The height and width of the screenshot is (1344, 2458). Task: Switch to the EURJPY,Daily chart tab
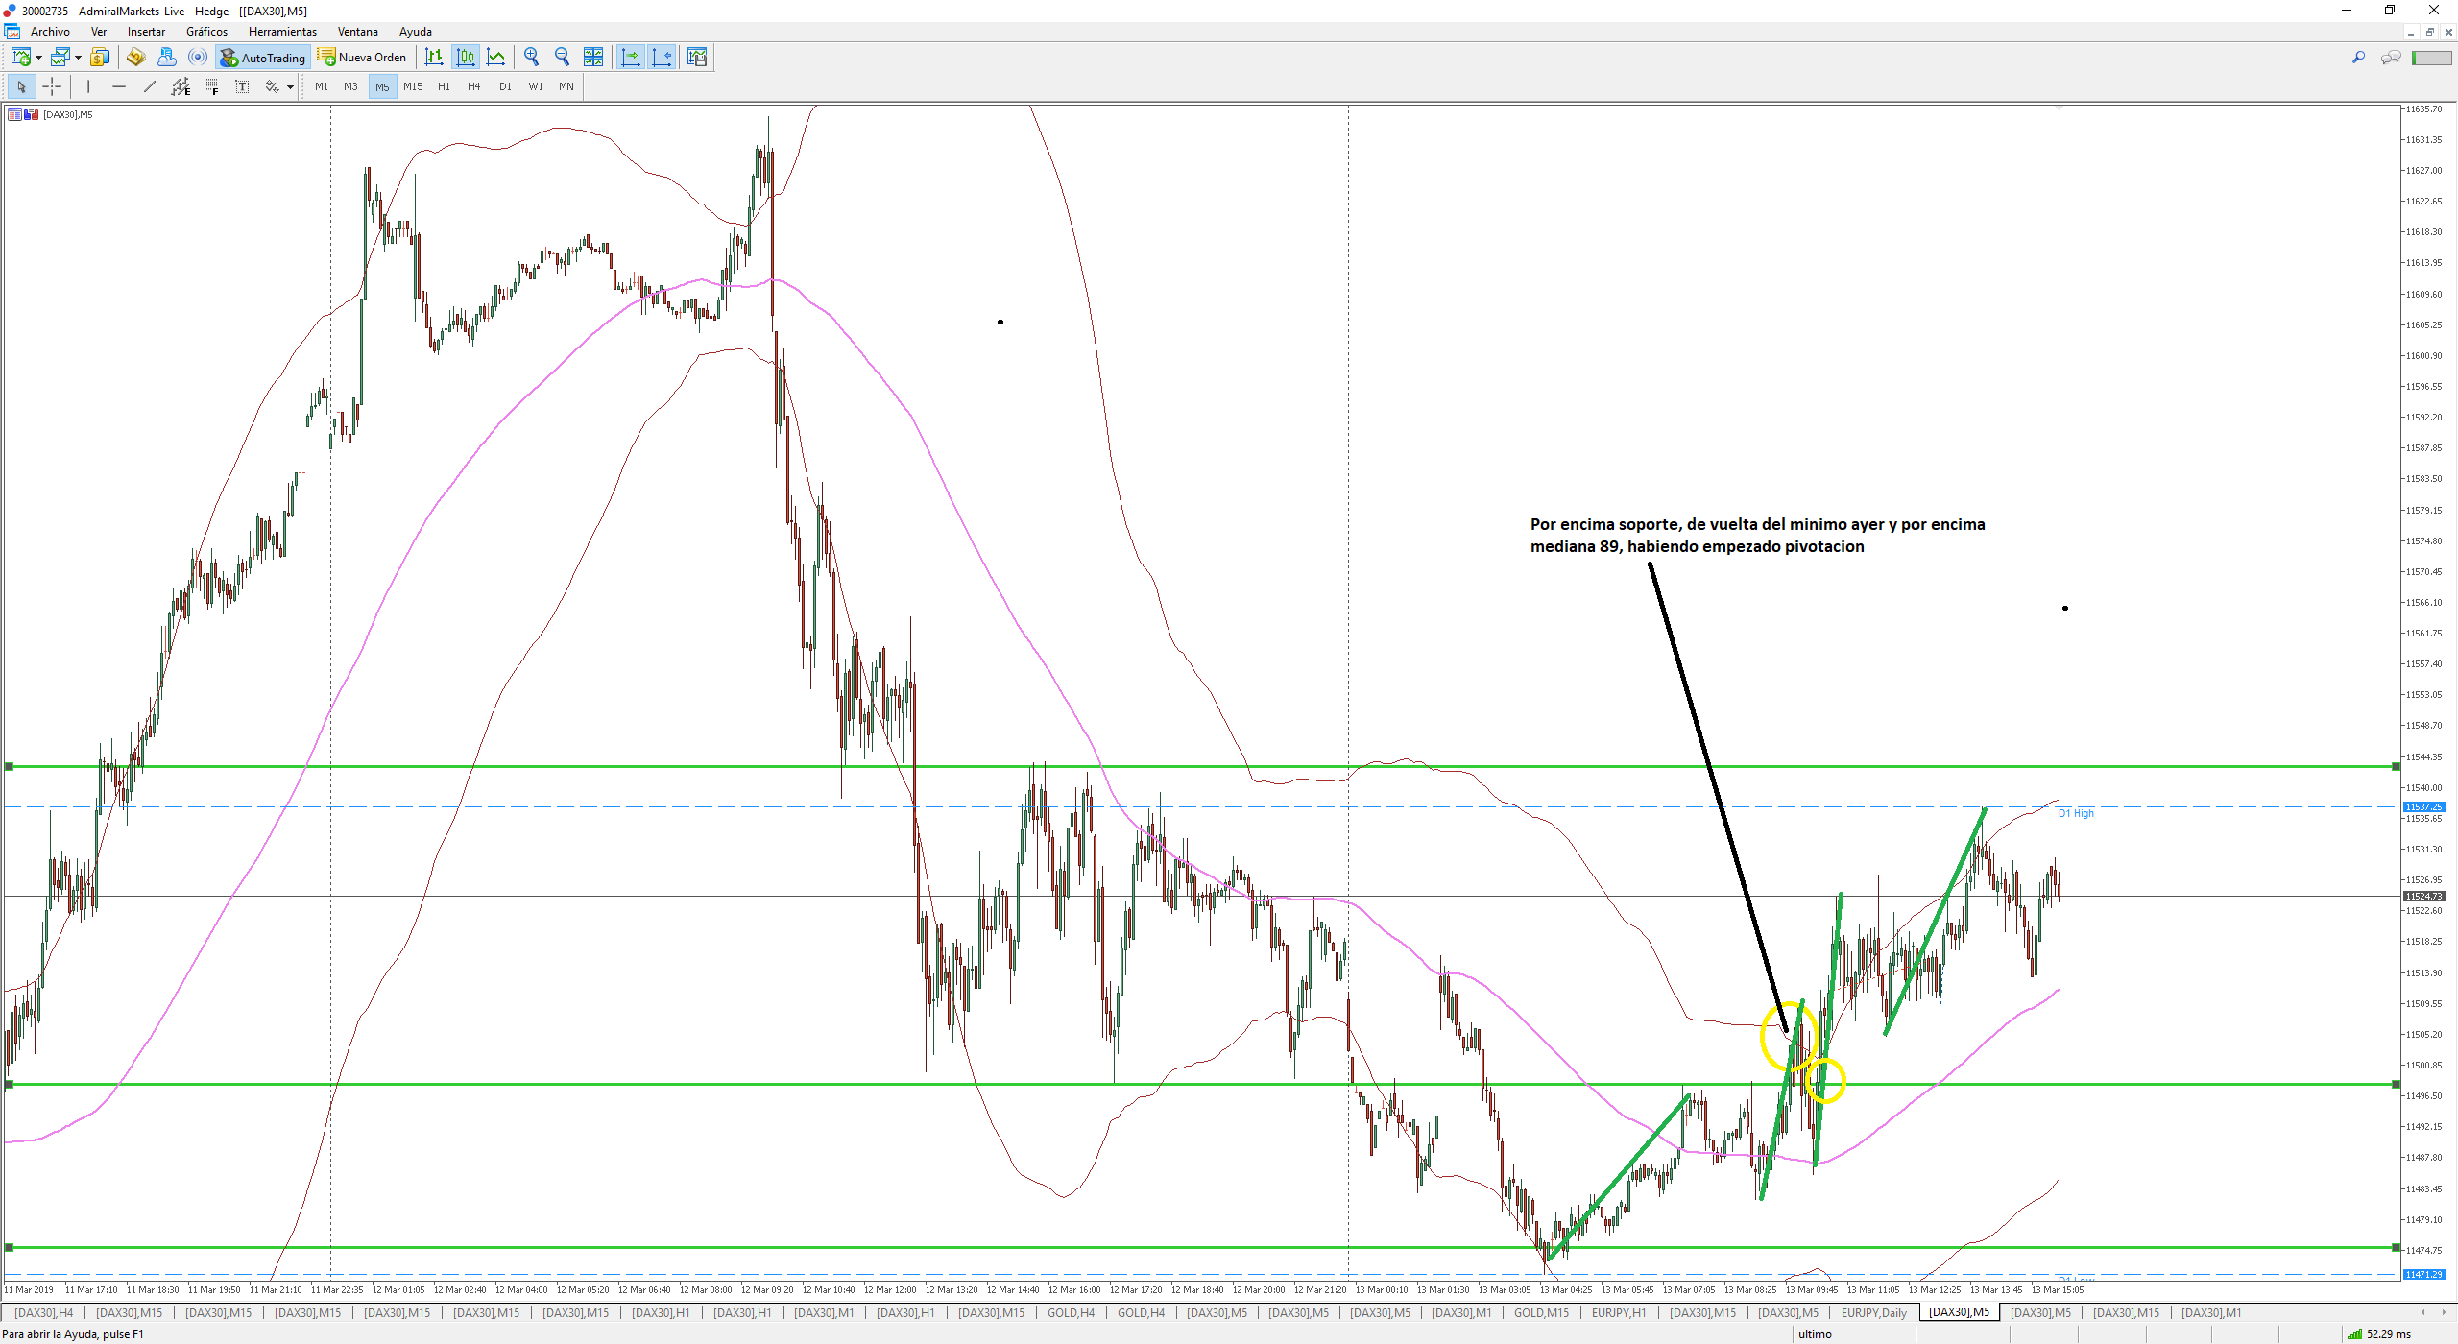point(1873,1313)
